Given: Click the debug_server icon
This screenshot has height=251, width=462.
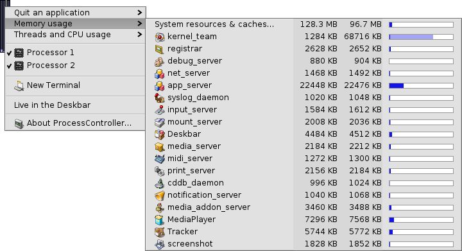Looking at the screenshot, I should (x=159, y=61).
